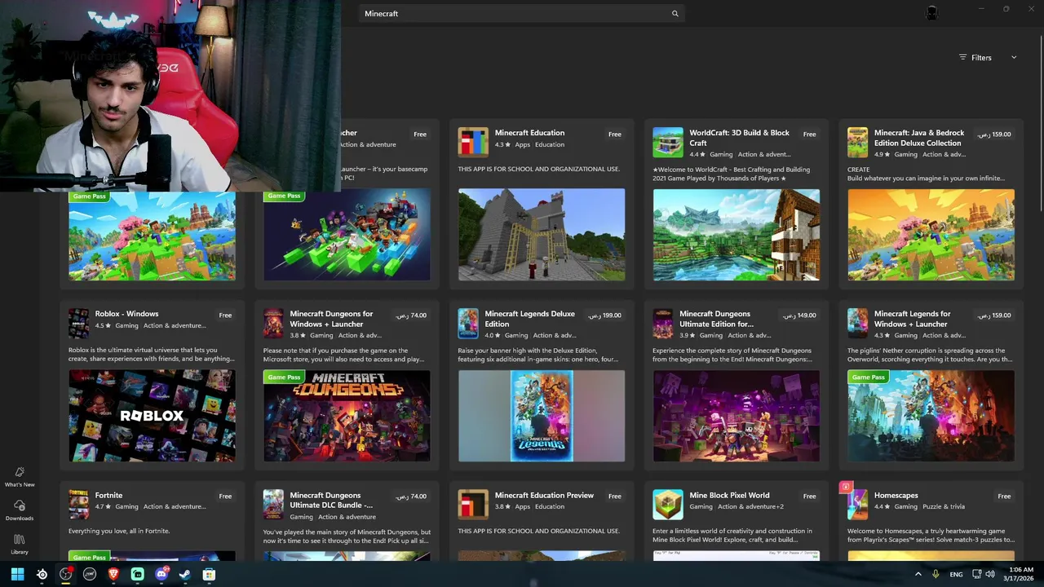Click the Education category under Minecraft Education Preview
1044x587 pixels.
549,506
